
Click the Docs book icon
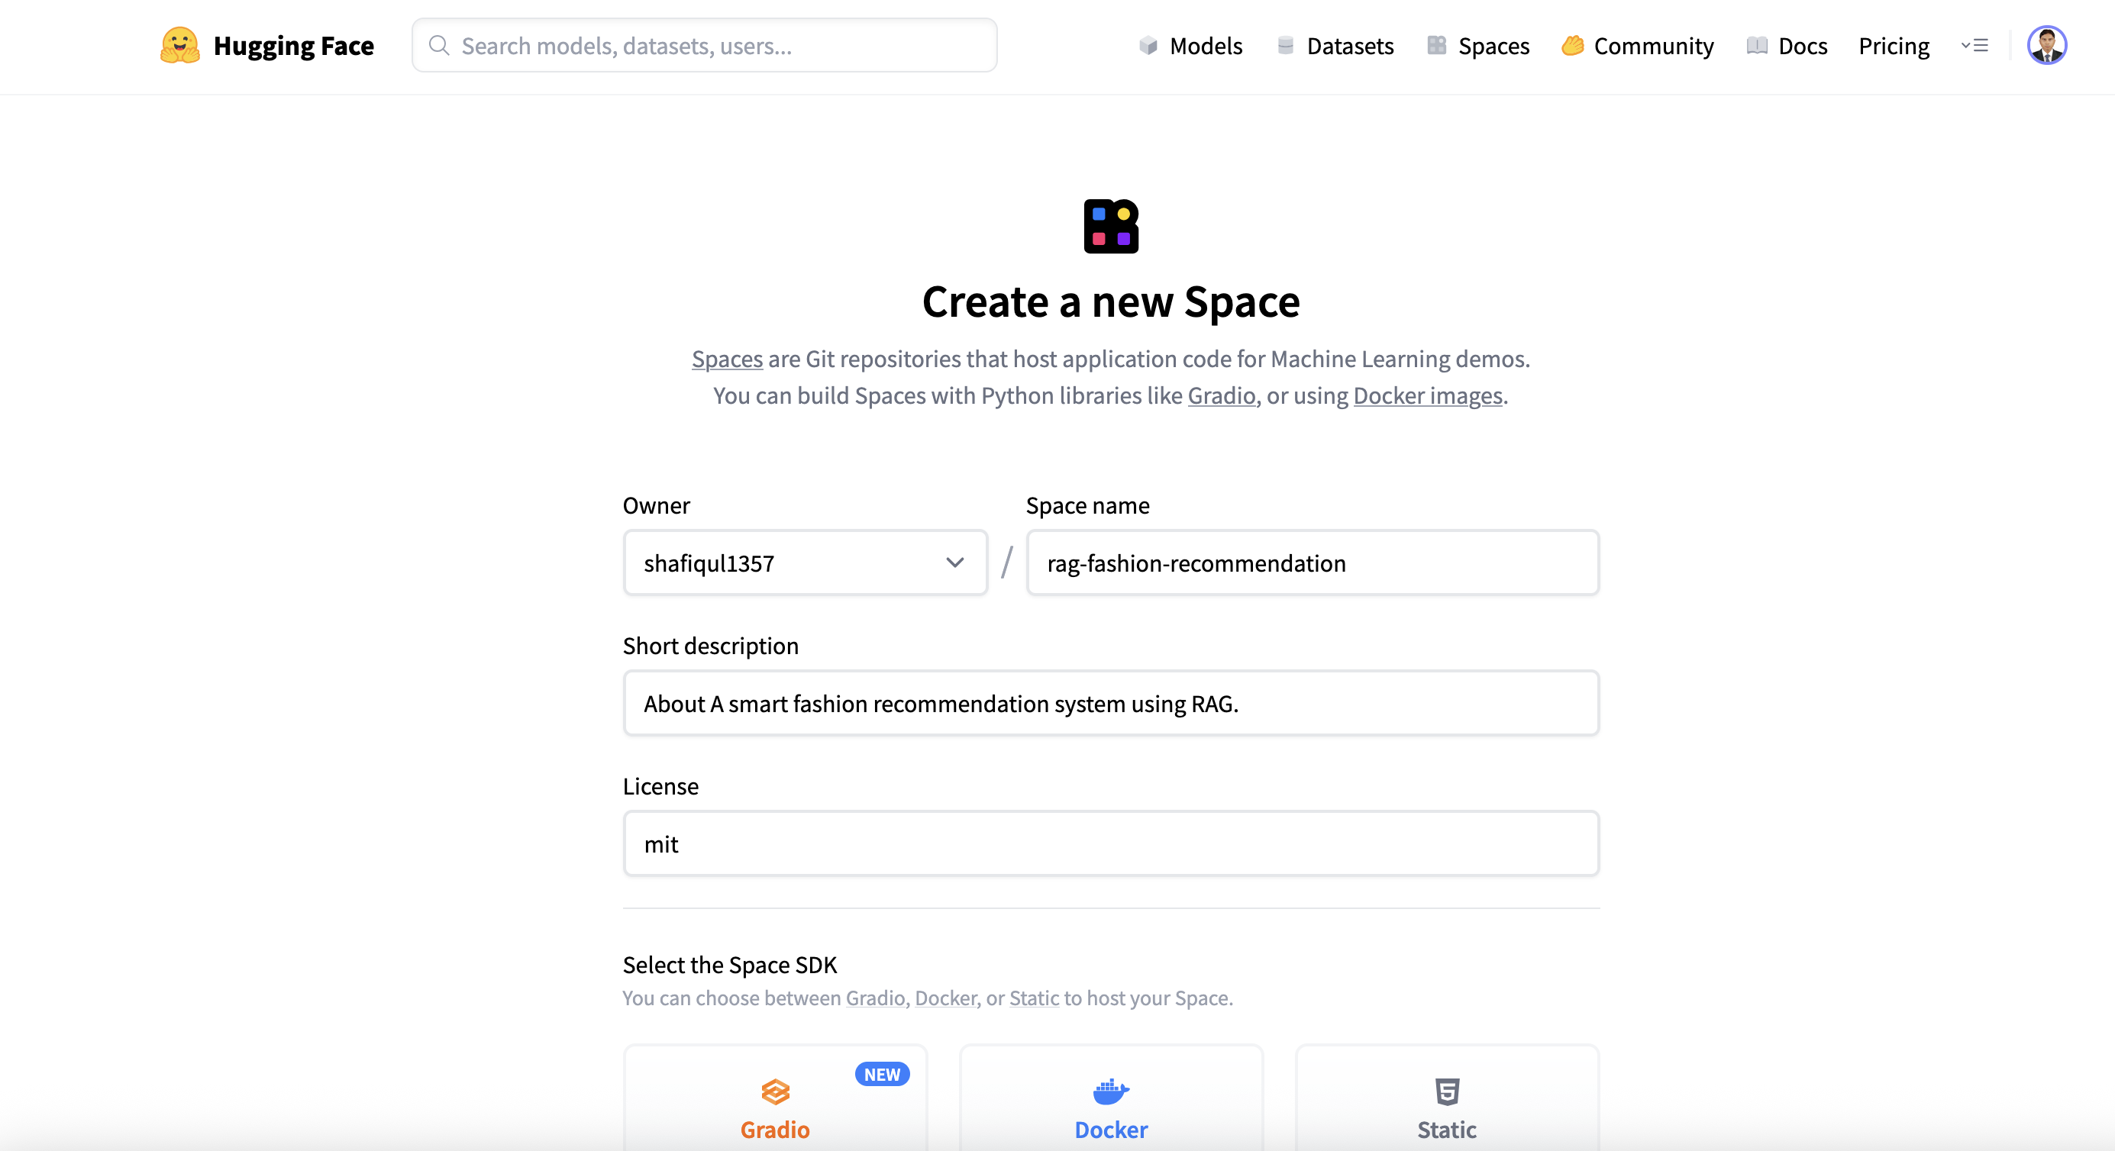coord(1756,45)
